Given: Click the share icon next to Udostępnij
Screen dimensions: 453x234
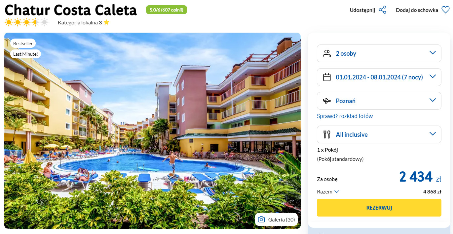Looking at the screenshot, I should (383, 10).
